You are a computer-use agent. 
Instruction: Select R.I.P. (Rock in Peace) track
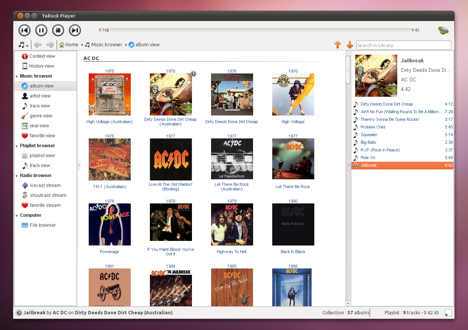(x=402, y=150)
